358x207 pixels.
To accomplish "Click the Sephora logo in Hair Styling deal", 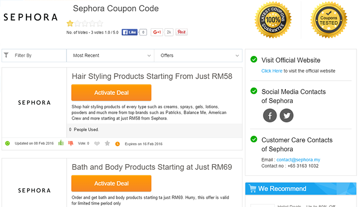I will pos(34,103).
